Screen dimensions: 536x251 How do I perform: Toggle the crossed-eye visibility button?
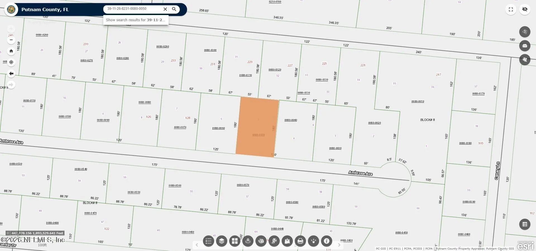point(525,9)
